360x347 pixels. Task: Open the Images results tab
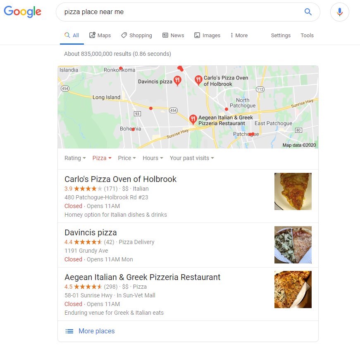(x=207, y=36)
